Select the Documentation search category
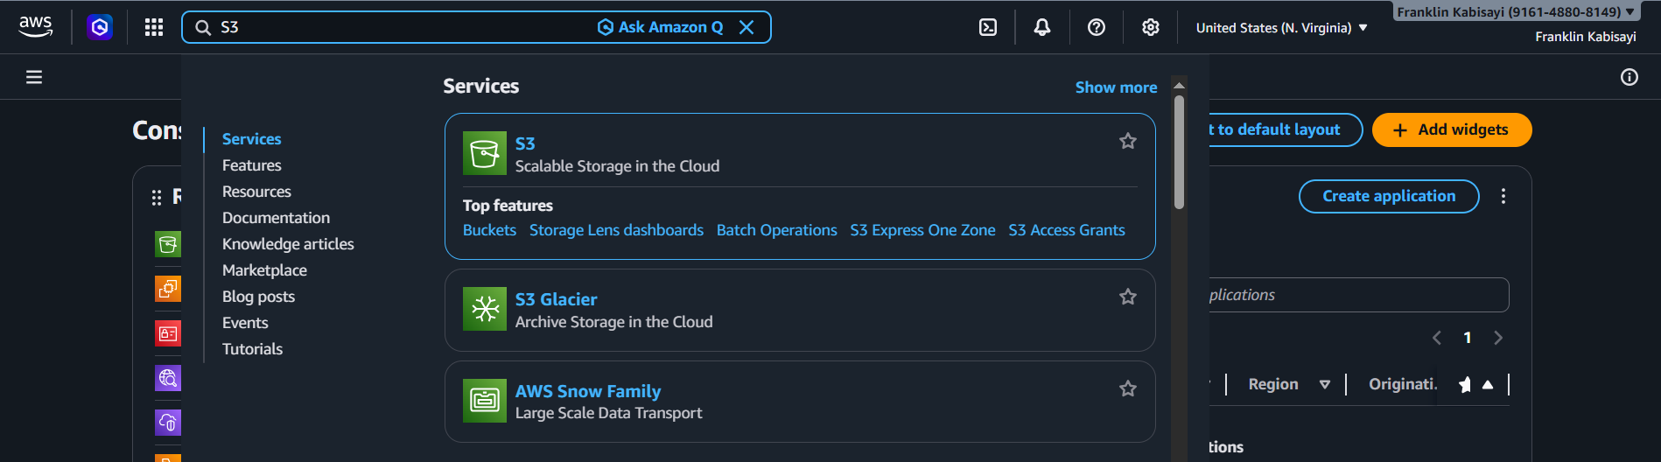The width and height of the screenshot is (1661, 462). pyautogui.click(x=276, y=218)
